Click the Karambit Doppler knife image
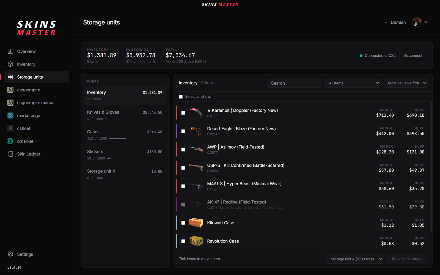 pyautogui.click(x=196, y=113)
